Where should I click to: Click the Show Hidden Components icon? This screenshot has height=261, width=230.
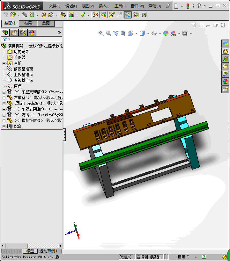[63, 15]
